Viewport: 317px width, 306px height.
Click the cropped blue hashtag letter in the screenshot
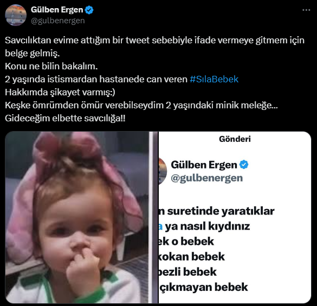click(x=160, y=226)
